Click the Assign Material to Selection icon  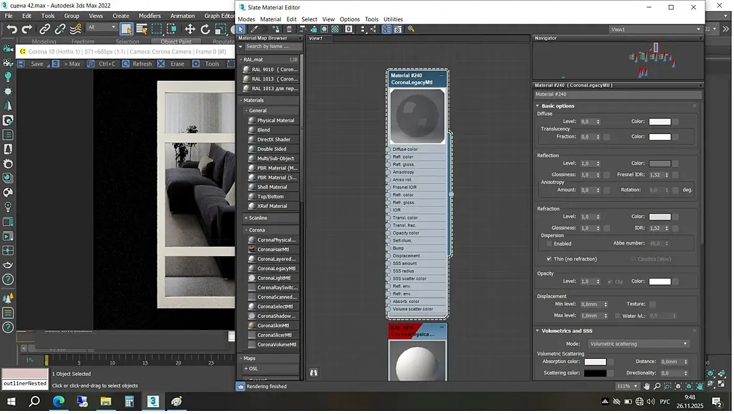276,29
